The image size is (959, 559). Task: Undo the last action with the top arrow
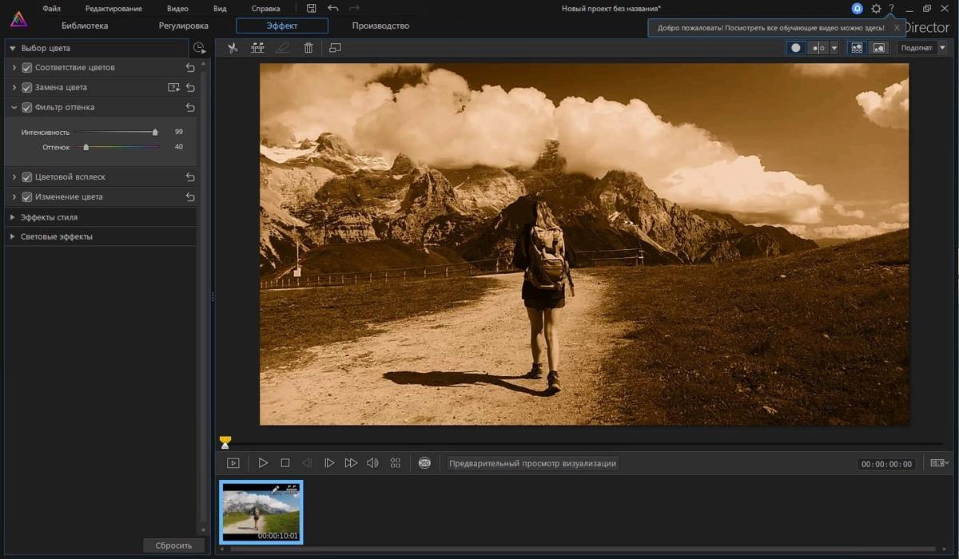pyautogui.click(x=333, y=8)
